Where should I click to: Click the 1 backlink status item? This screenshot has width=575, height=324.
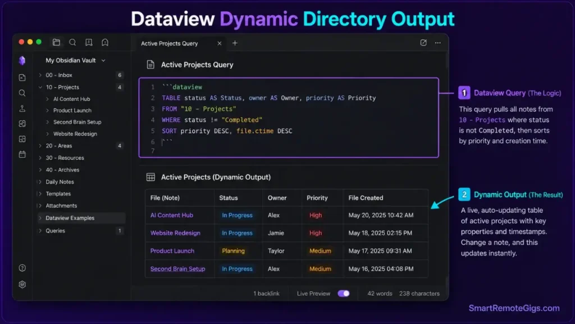(266, 294)
